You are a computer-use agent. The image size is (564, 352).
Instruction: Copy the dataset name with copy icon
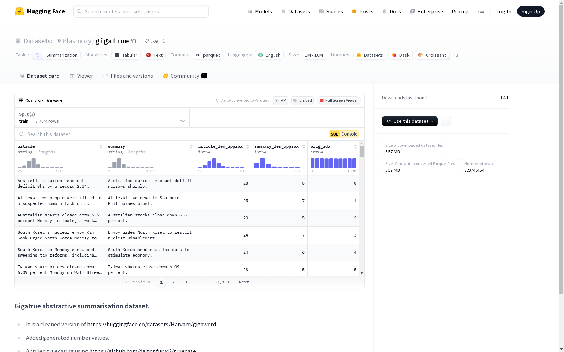pos(134,41)
